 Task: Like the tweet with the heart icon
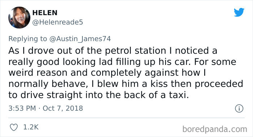click(14, 127)
